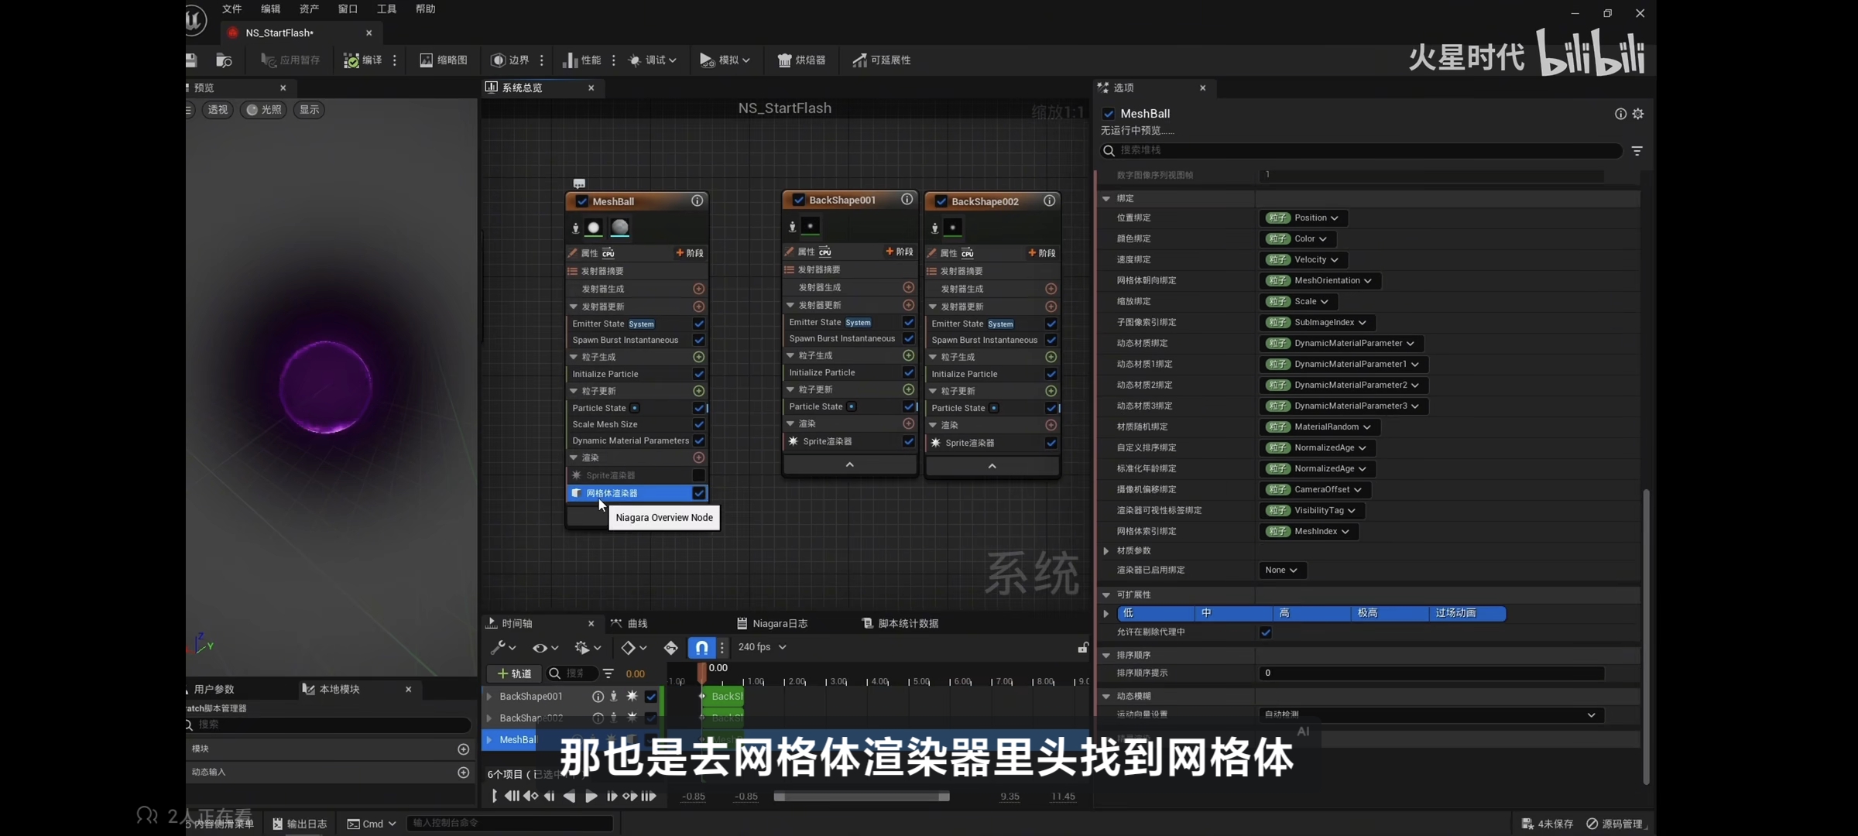The height and width of the screenshot is (836, 1858).
Task: Enable the Sprite渲染器 checkbox in MeshBall
Action: click(698, 475)
